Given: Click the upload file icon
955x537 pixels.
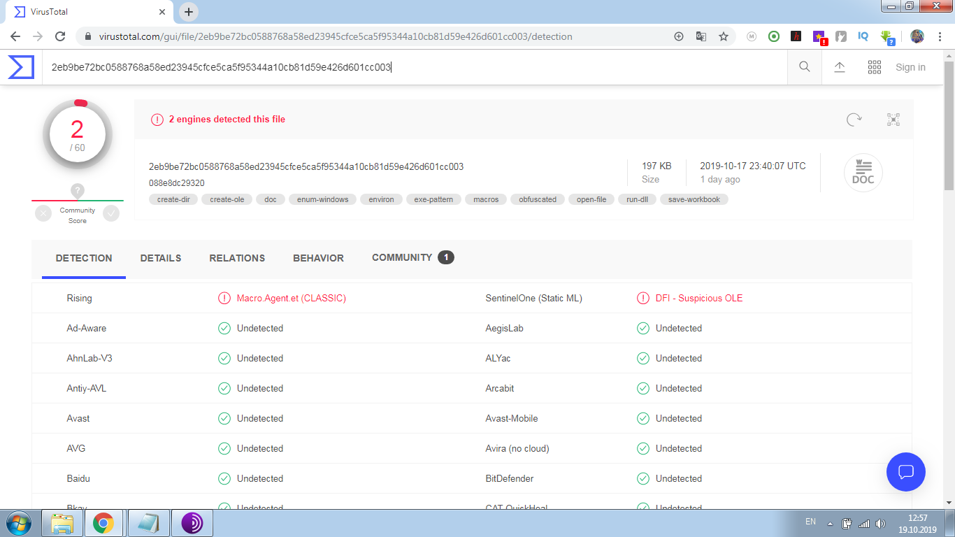Looking at the screenshot, I should 840,67.
